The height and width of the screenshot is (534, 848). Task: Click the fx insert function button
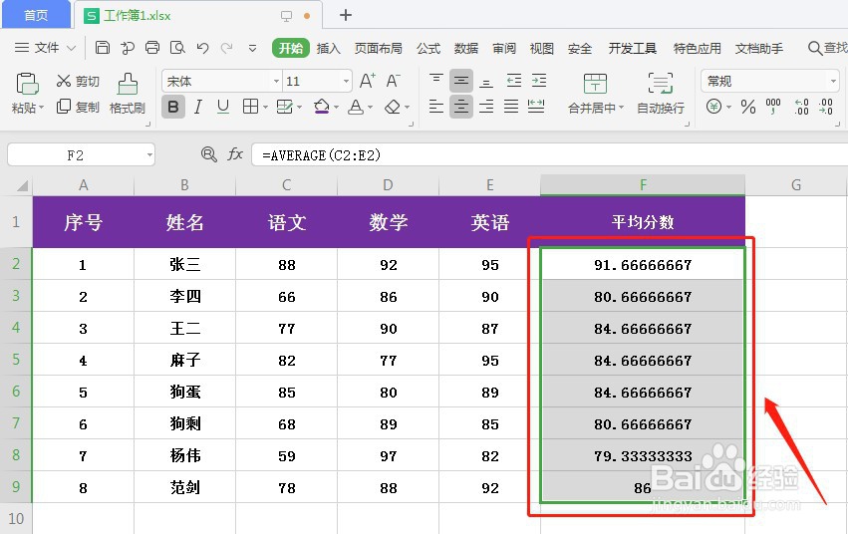click(235, 155)
